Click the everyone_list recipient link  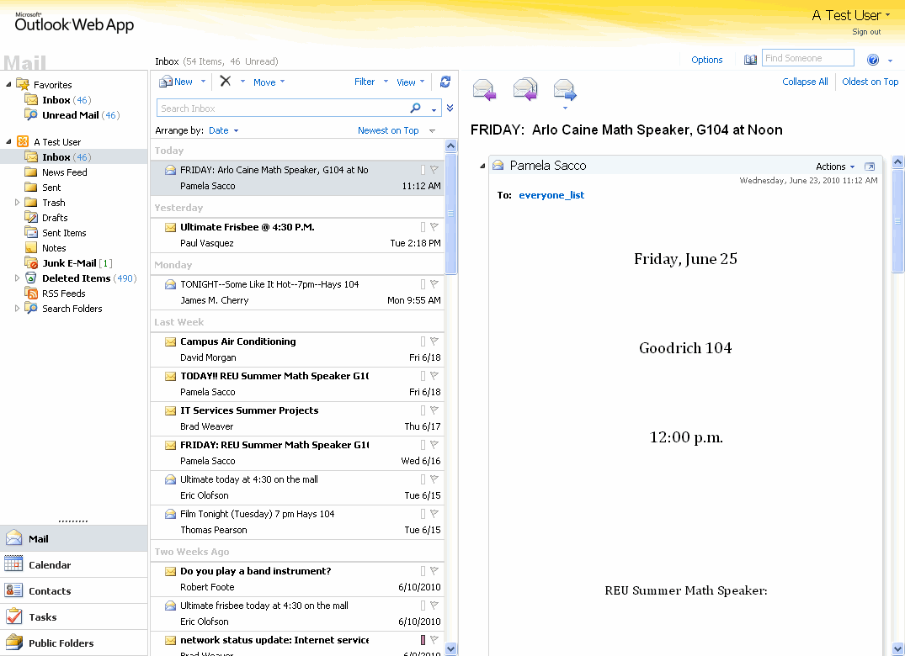tap(551, 195)
